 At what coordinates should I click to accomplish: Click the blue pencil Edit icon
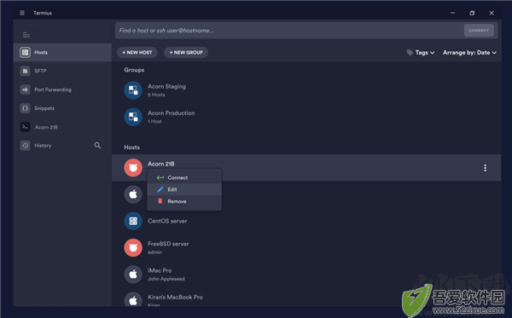coord(160,189)
